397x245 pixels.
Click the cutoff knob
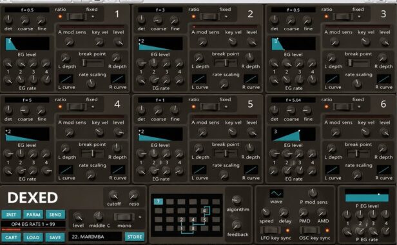coord(113,195)
